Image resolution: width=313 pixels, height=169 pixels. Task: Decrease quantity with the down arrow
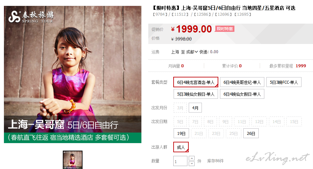(192, 164)
